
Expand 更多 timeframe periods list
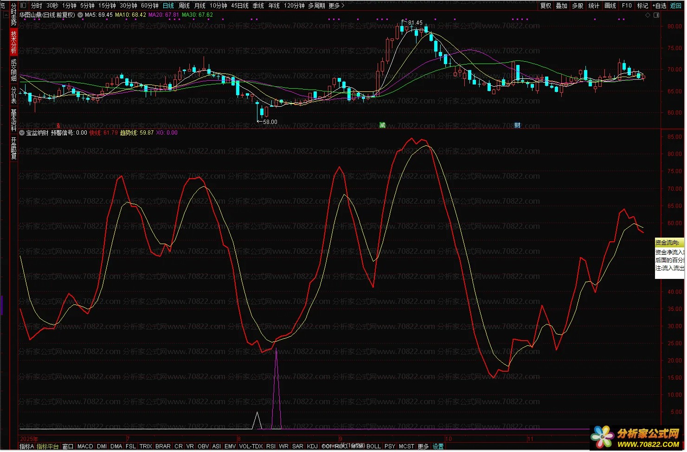click(336, 6)
